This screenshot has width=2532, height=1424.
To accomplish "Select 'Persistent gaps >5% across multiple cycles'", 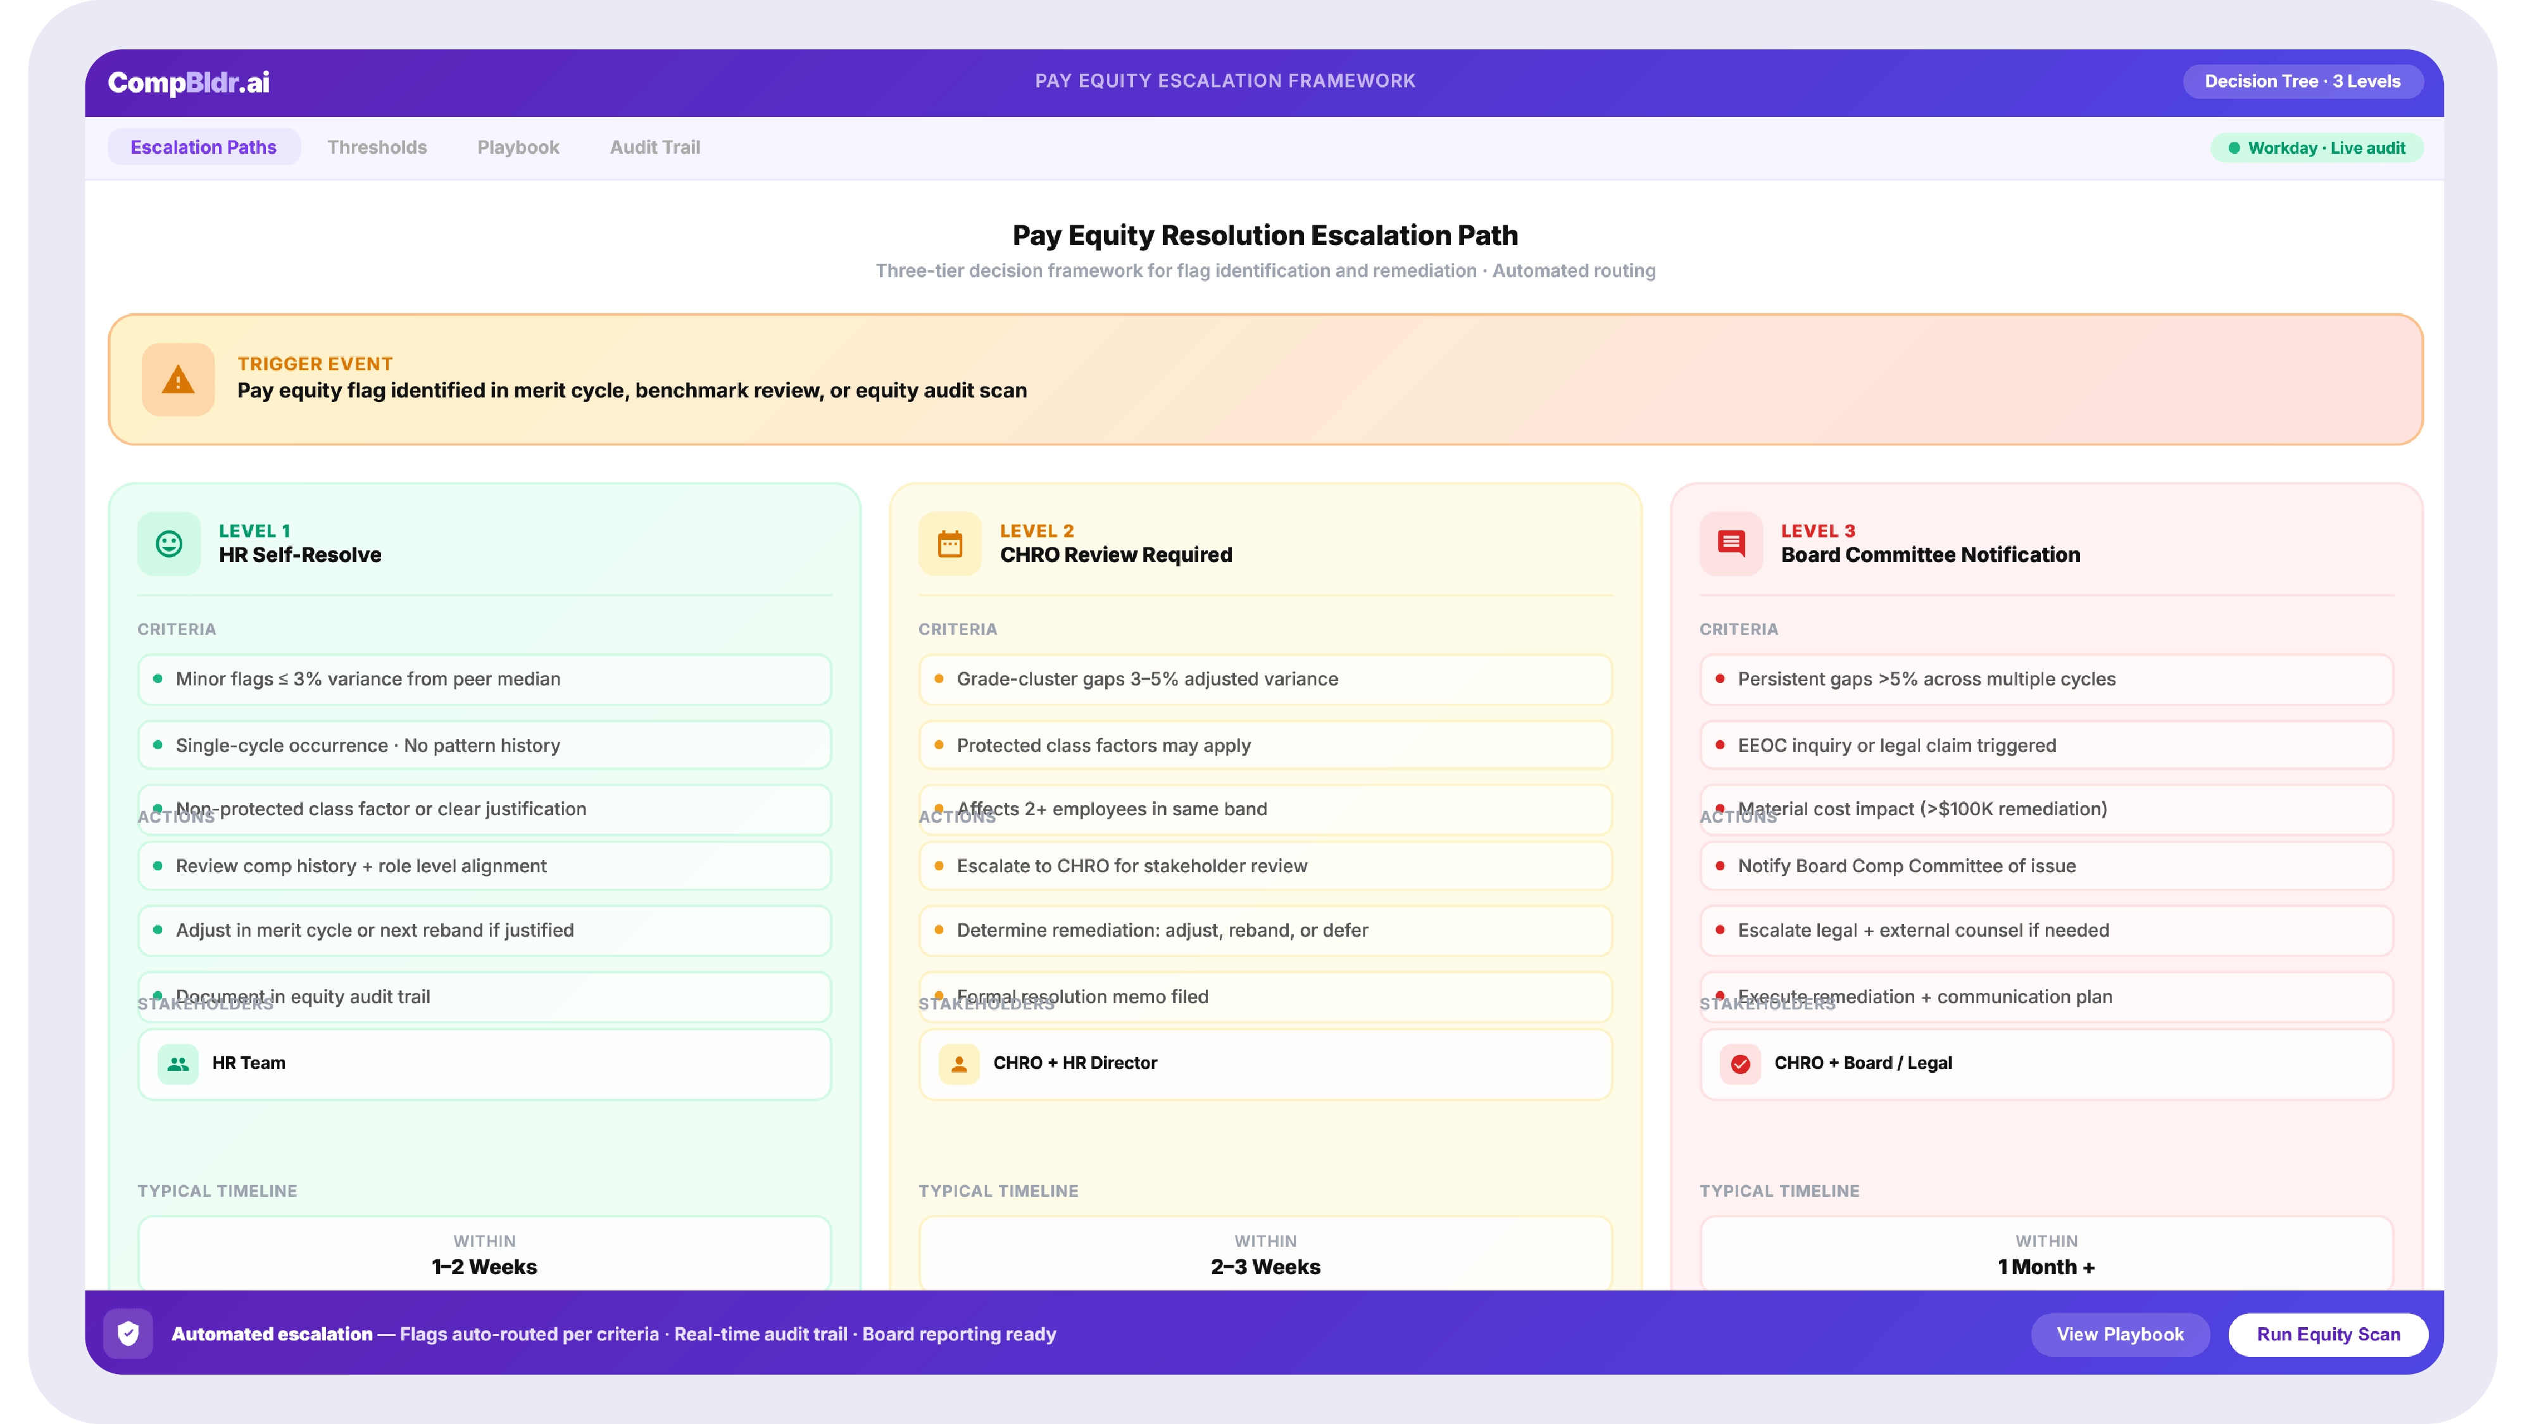I will click(x=2046, y=679).
